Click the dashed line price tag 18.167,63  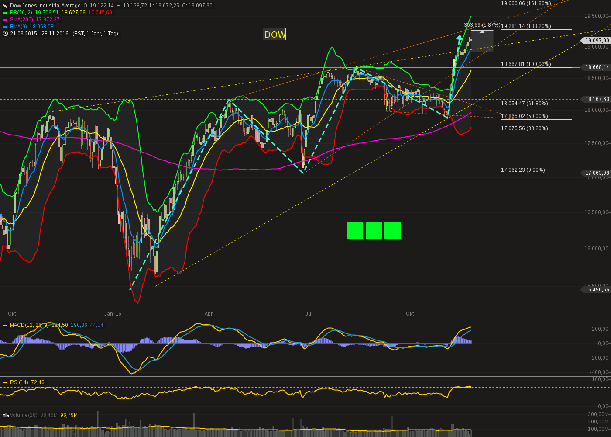[x=596, y=99]
